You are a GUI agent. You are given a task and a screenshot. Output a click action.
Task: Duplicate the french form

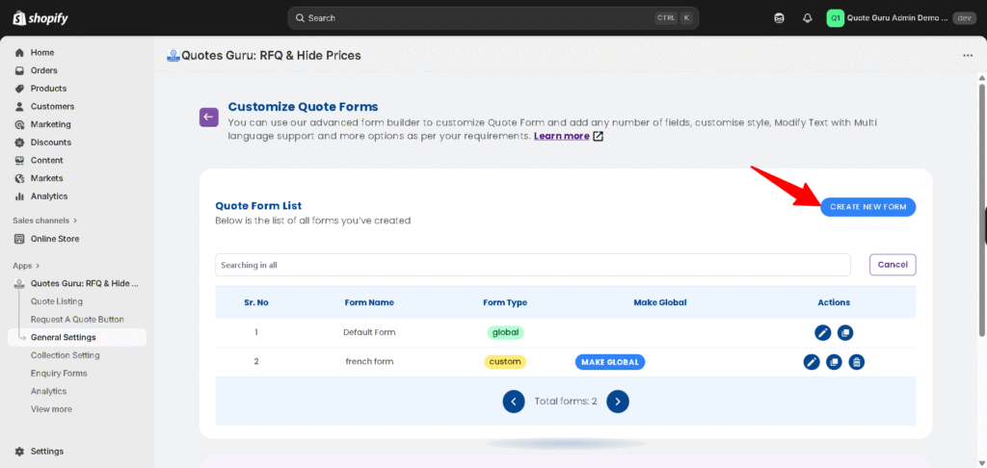(834, 362)
